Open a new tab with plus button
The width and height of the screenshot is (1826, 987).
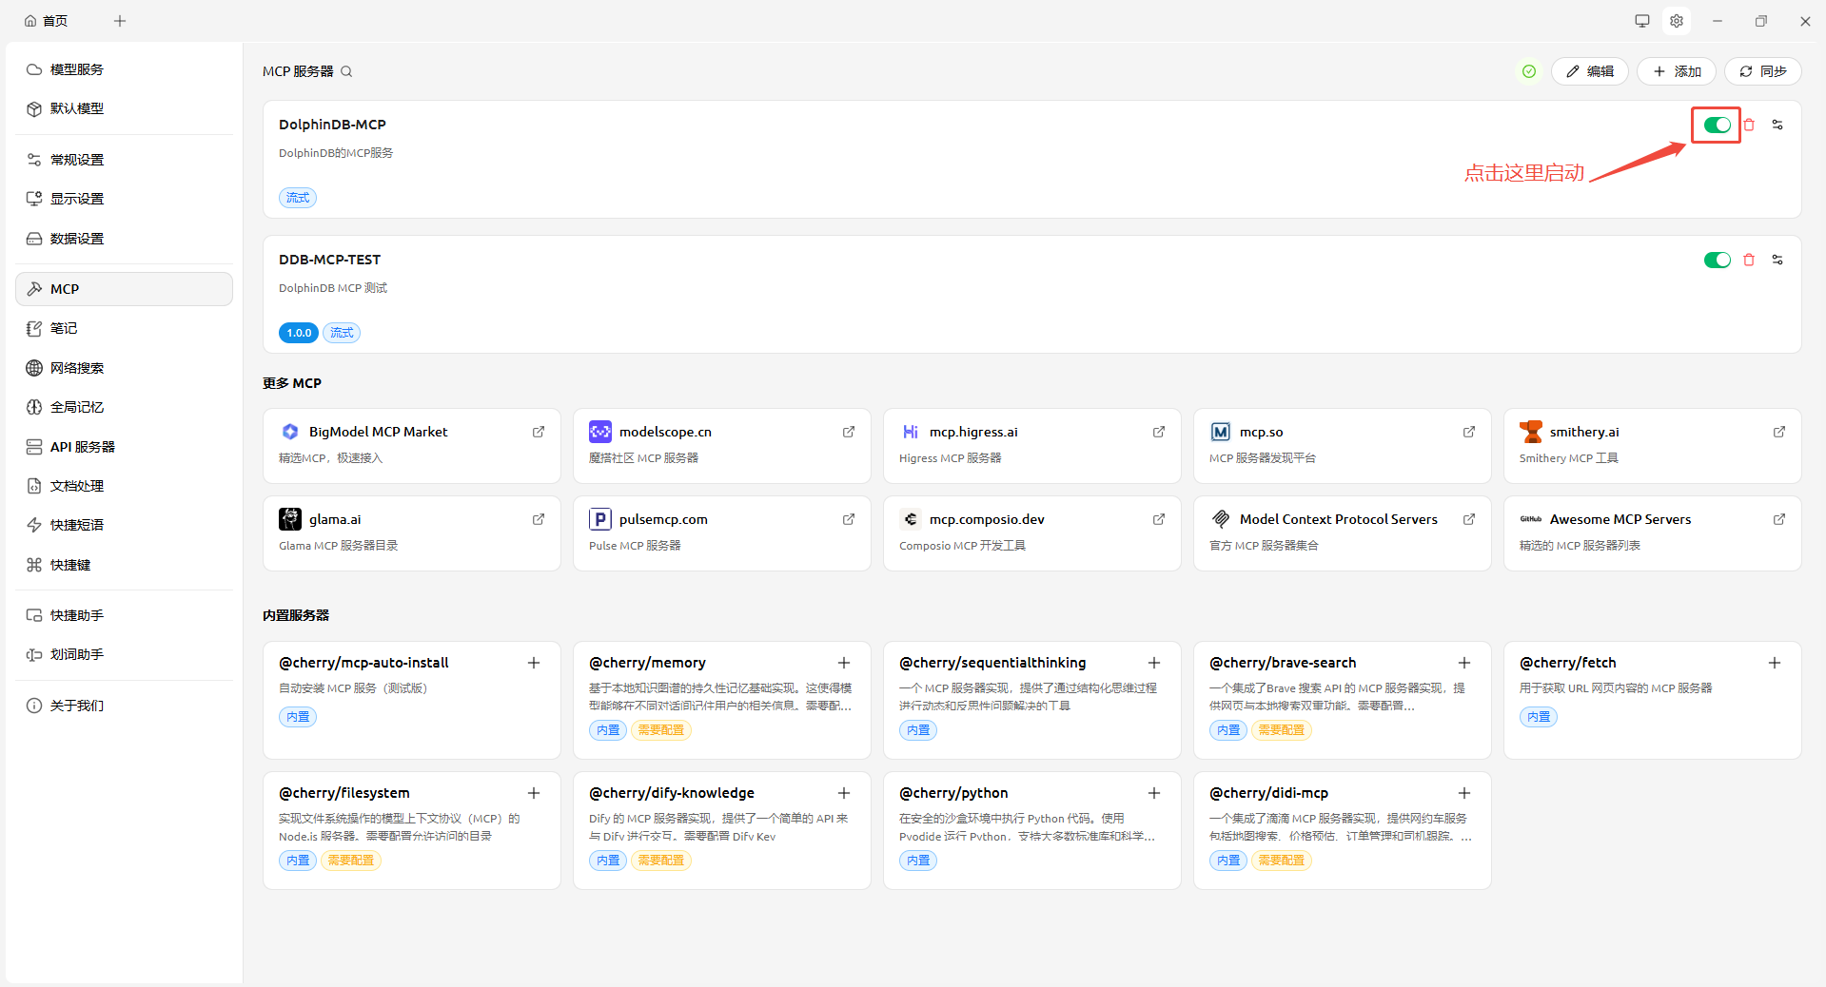pyautogui.click(x=120, y=21)
